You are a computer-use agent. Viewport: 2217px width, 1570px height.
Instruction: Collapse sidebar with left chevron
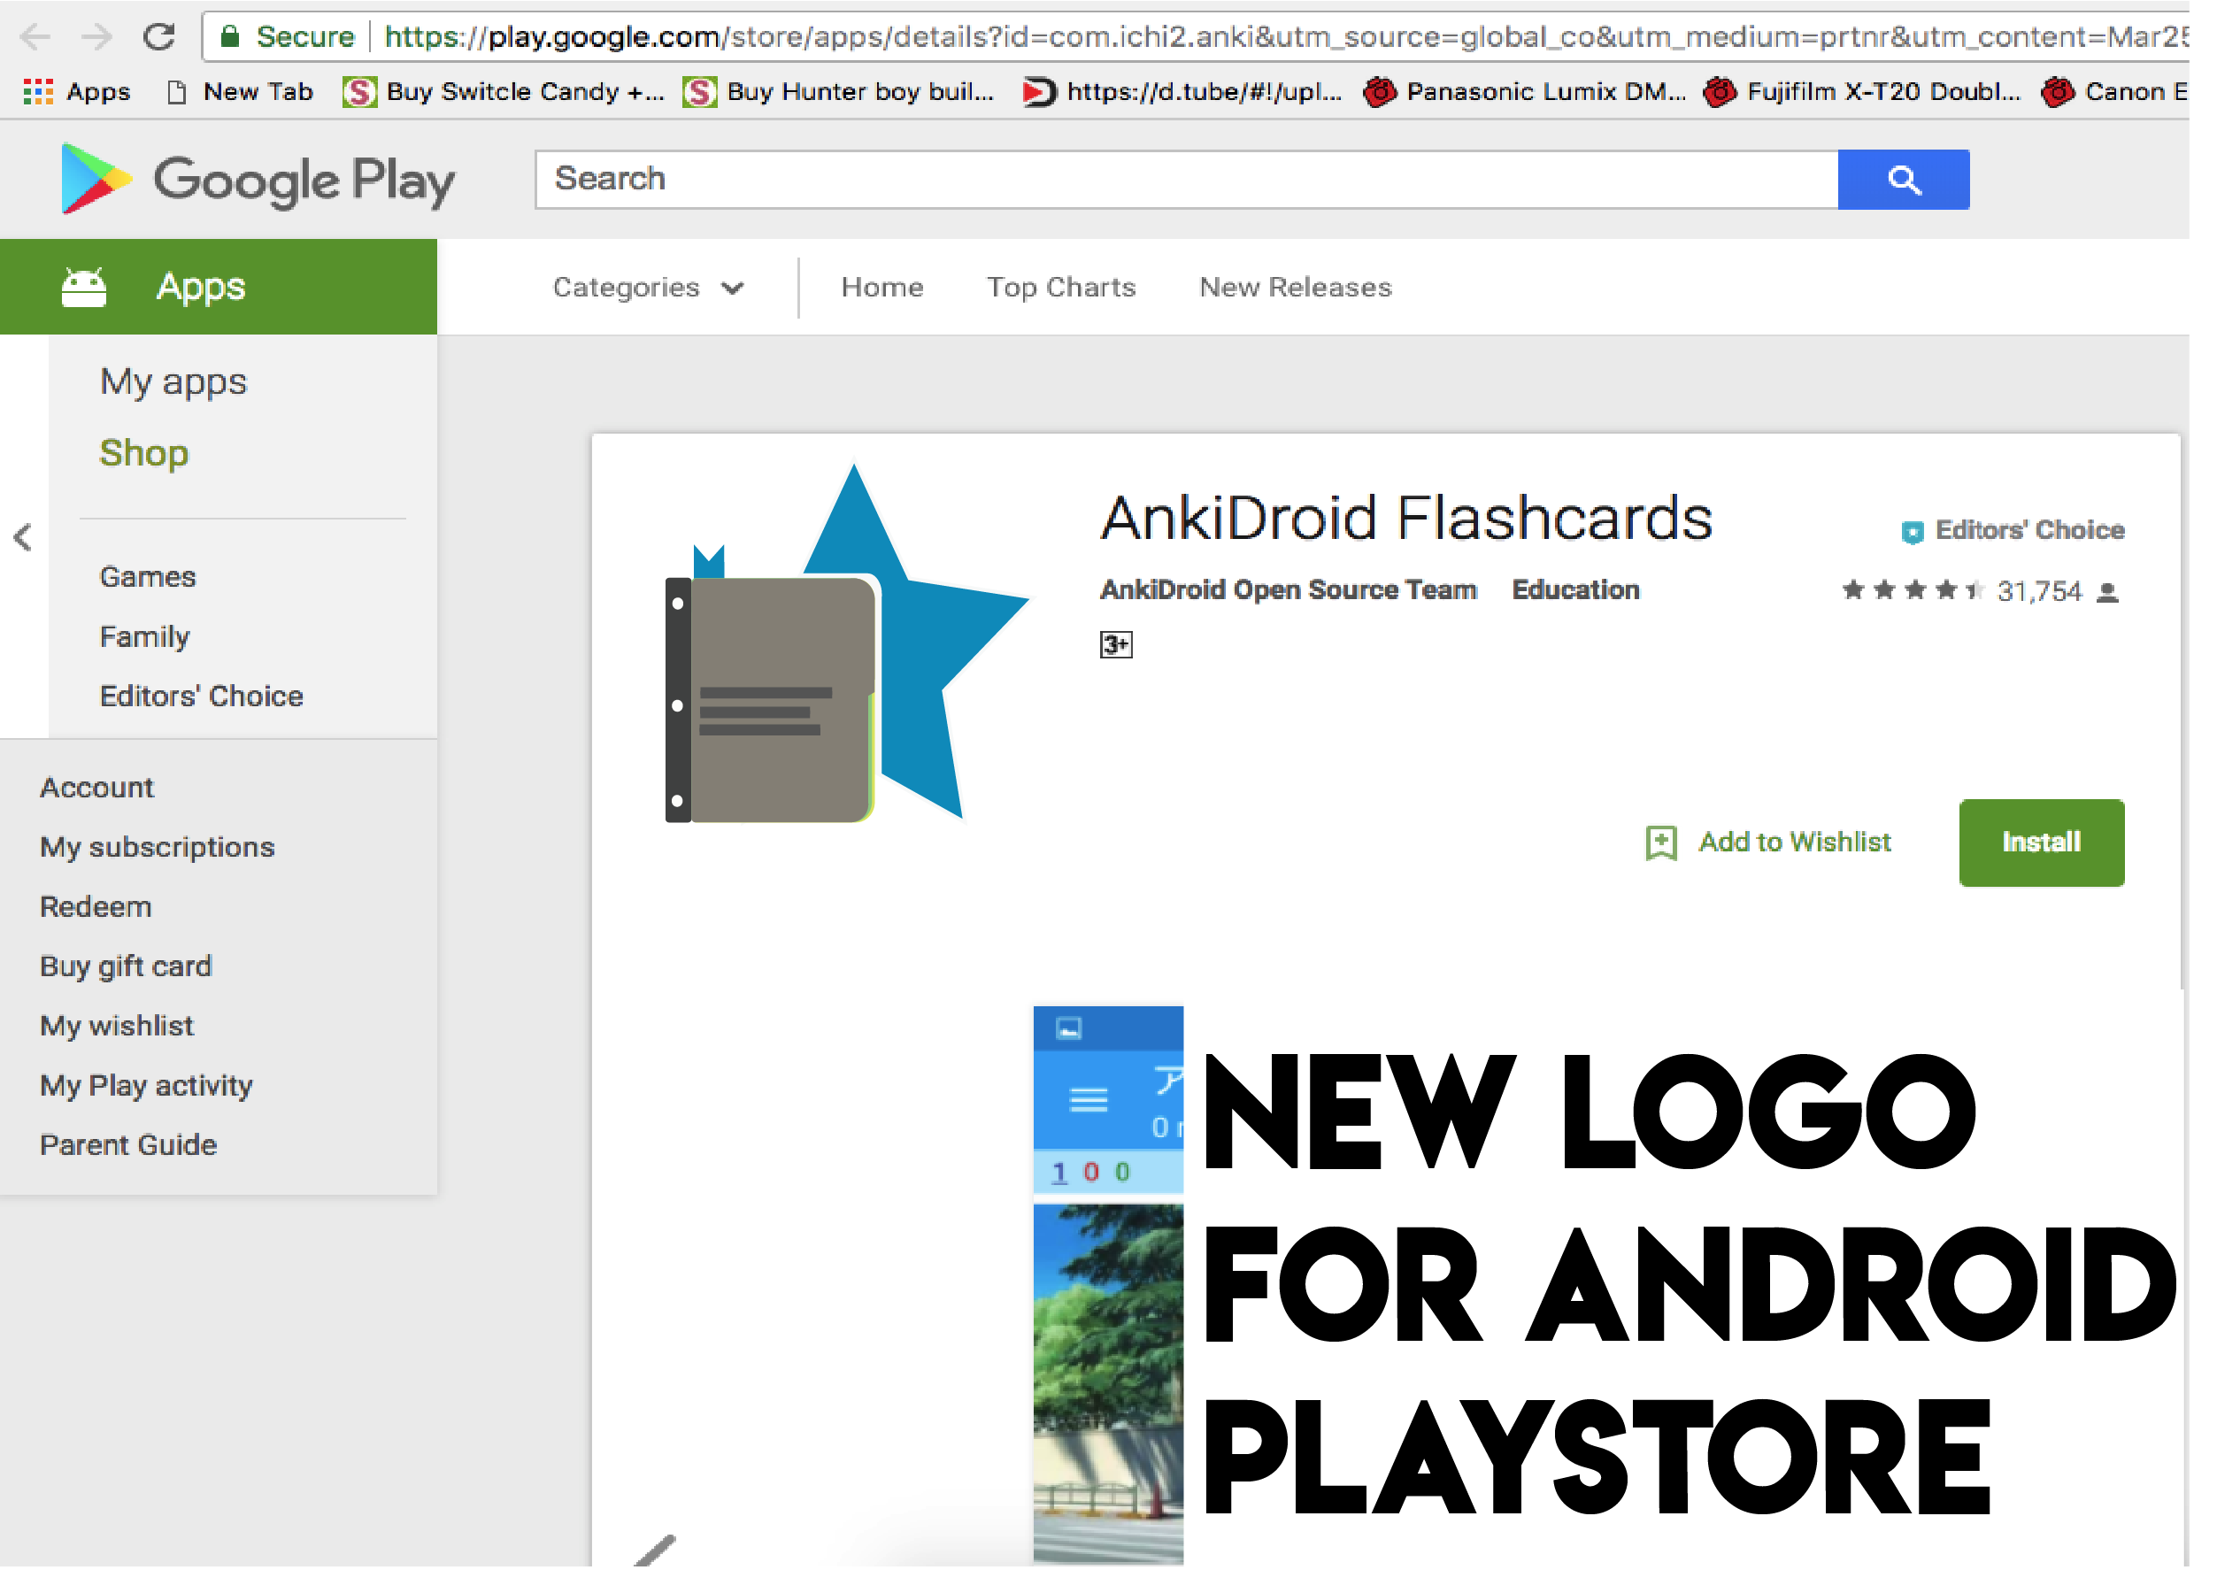pos(23,537)
